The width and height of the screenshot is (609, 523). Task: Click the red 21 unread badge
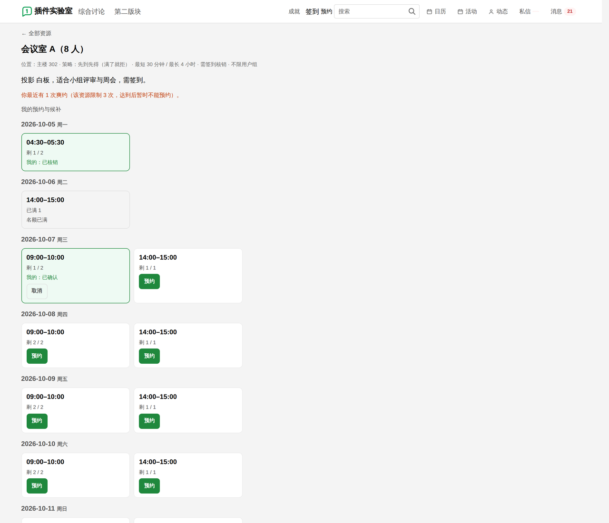coord(570,11)
